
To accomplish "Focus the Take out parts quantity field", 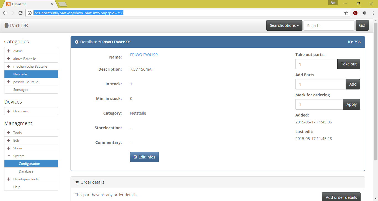I will pos(316,64).
